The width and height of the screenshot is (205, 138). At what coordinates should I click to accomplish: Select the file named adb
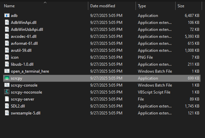pyautogui.click(x=14, y=16)
